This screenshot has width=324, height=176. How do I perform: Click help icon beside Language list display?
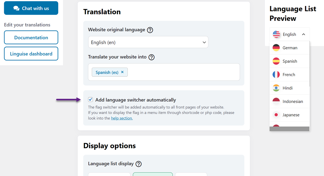pos(138,164)
